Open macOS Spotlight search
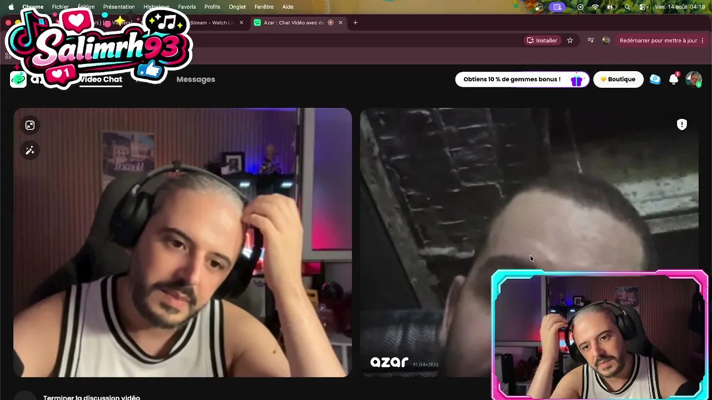Image resolution: width=712 pixels, height=400 pixels. click(x=627, y=7)
